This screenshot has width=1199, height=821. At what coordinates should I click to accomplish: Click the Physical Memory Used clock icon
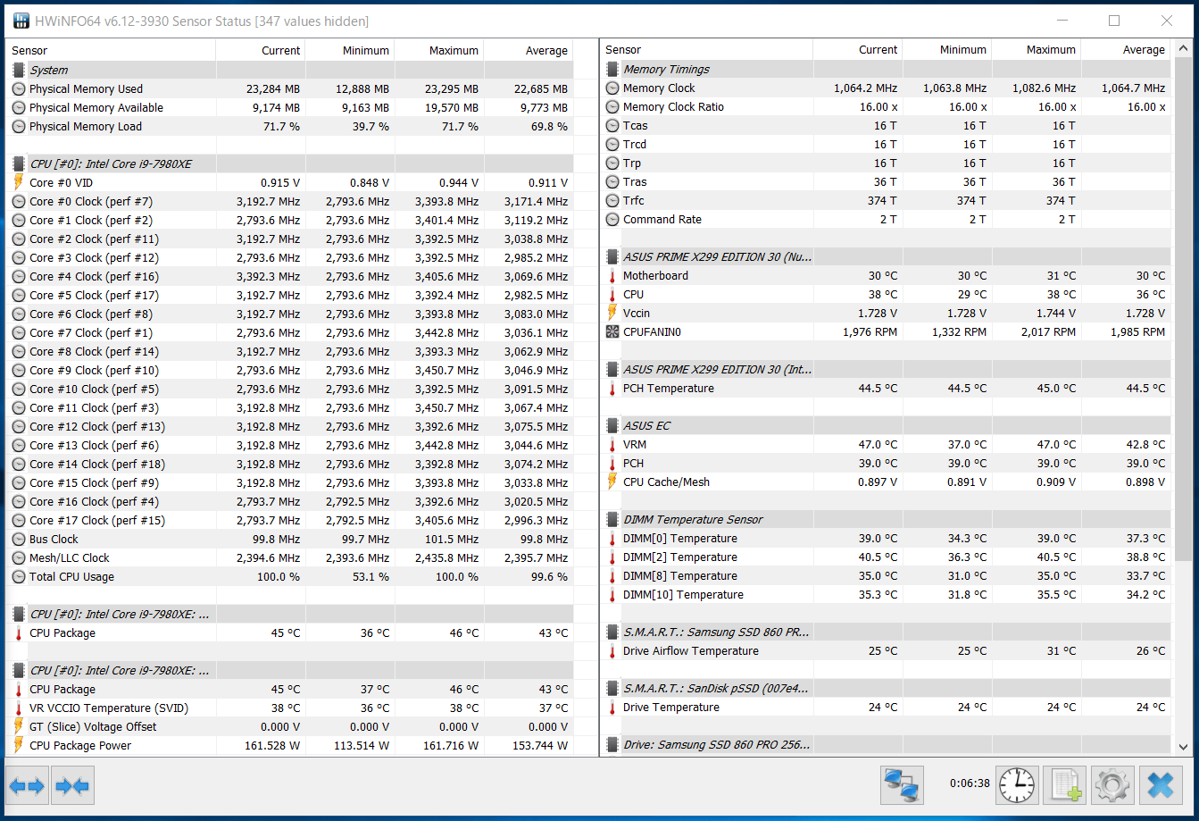pyautogui.click(x=19, y=88)
